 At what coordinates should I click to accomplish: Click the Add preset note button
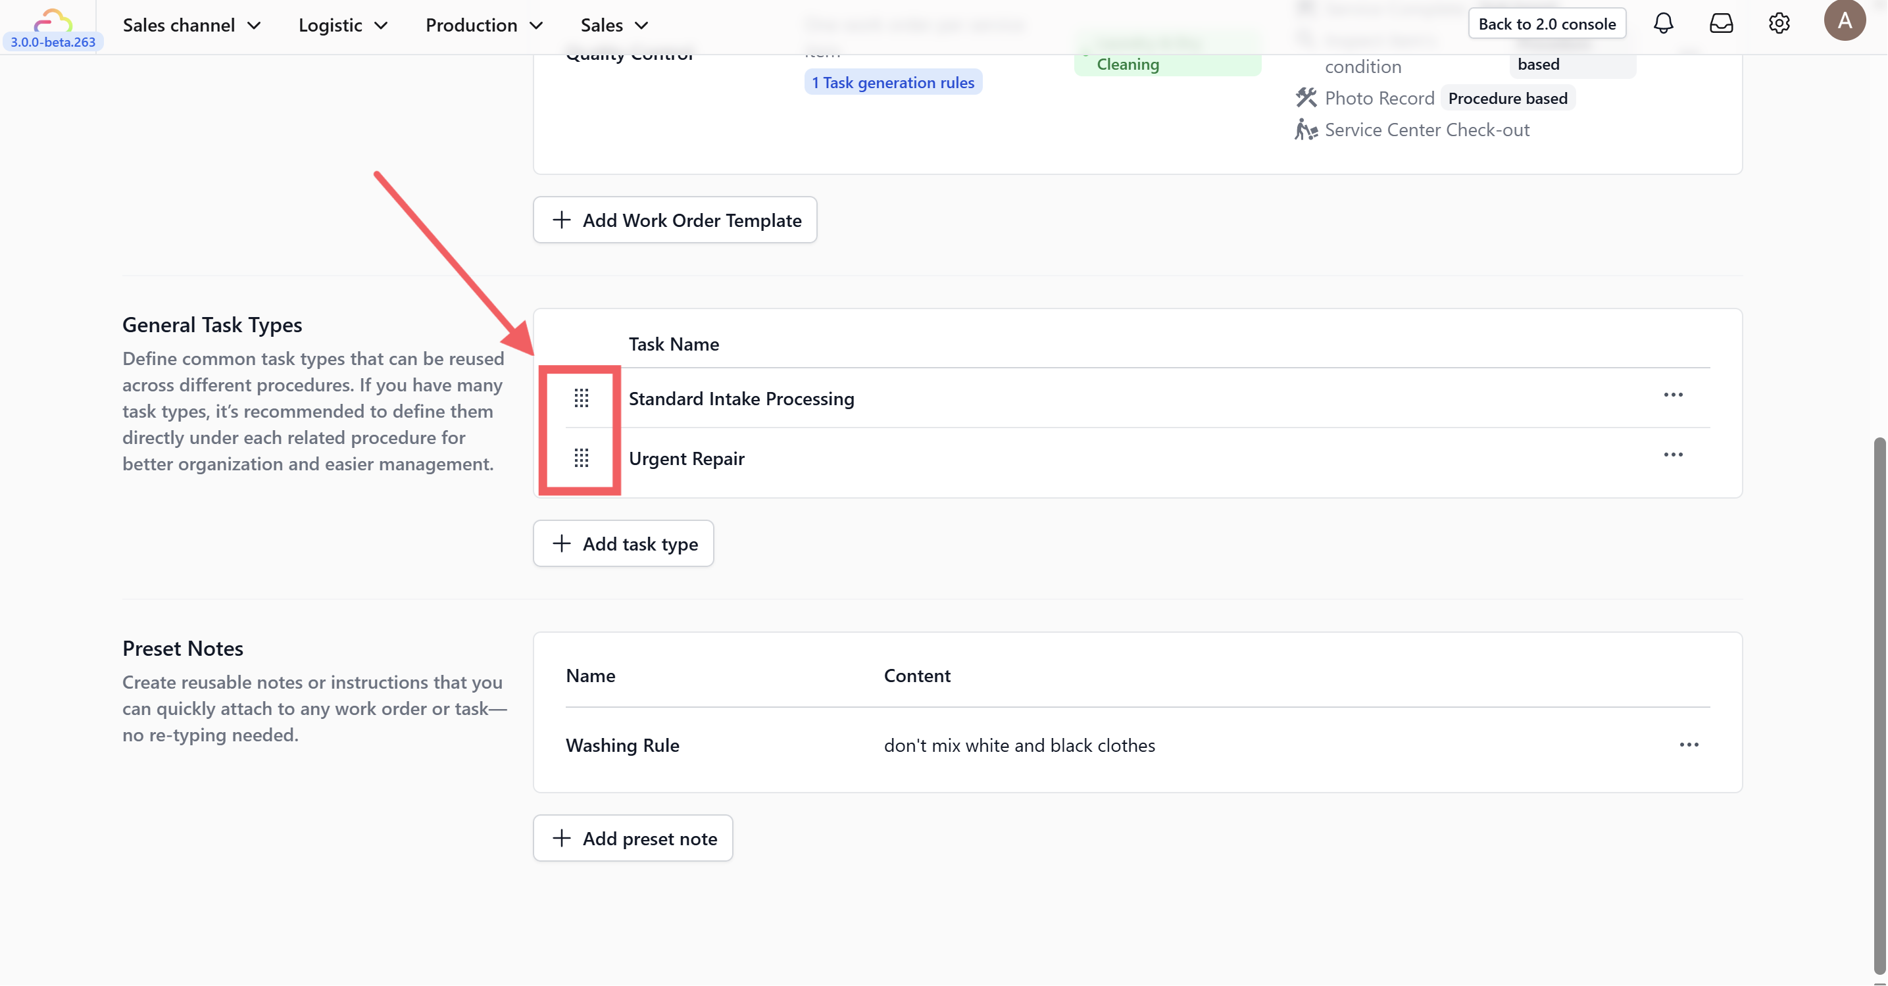click(633, 839)
